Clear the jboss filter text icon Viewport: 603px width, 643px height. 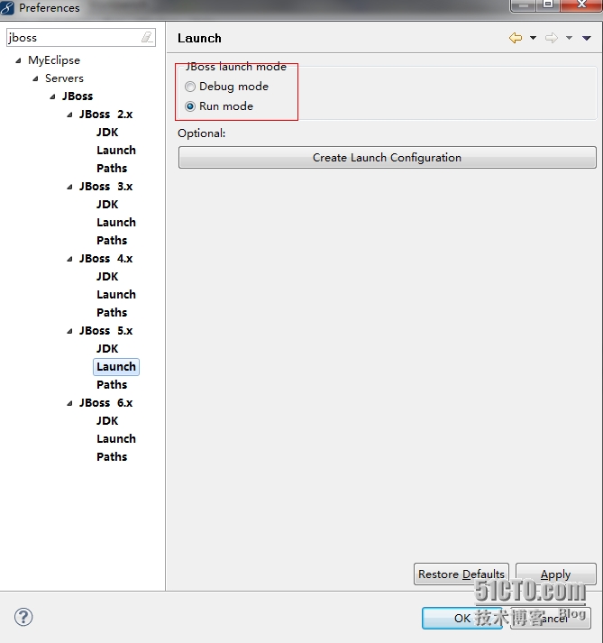coord(147,38)
